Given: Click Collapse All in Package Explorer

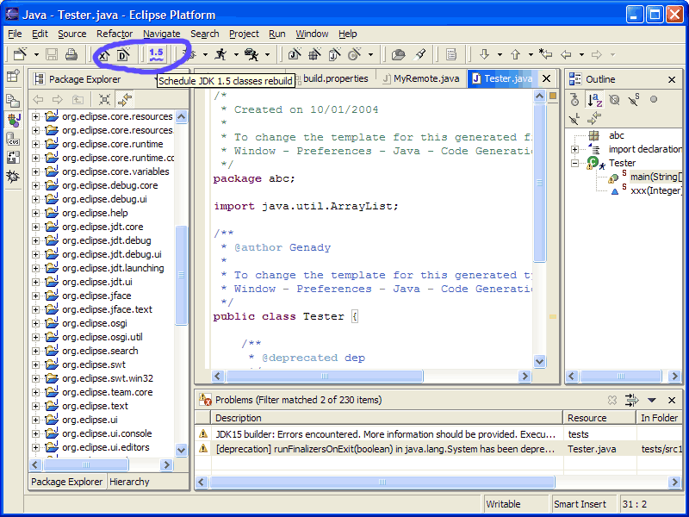Looking at the screenshot, I should [x=104, y=99].
